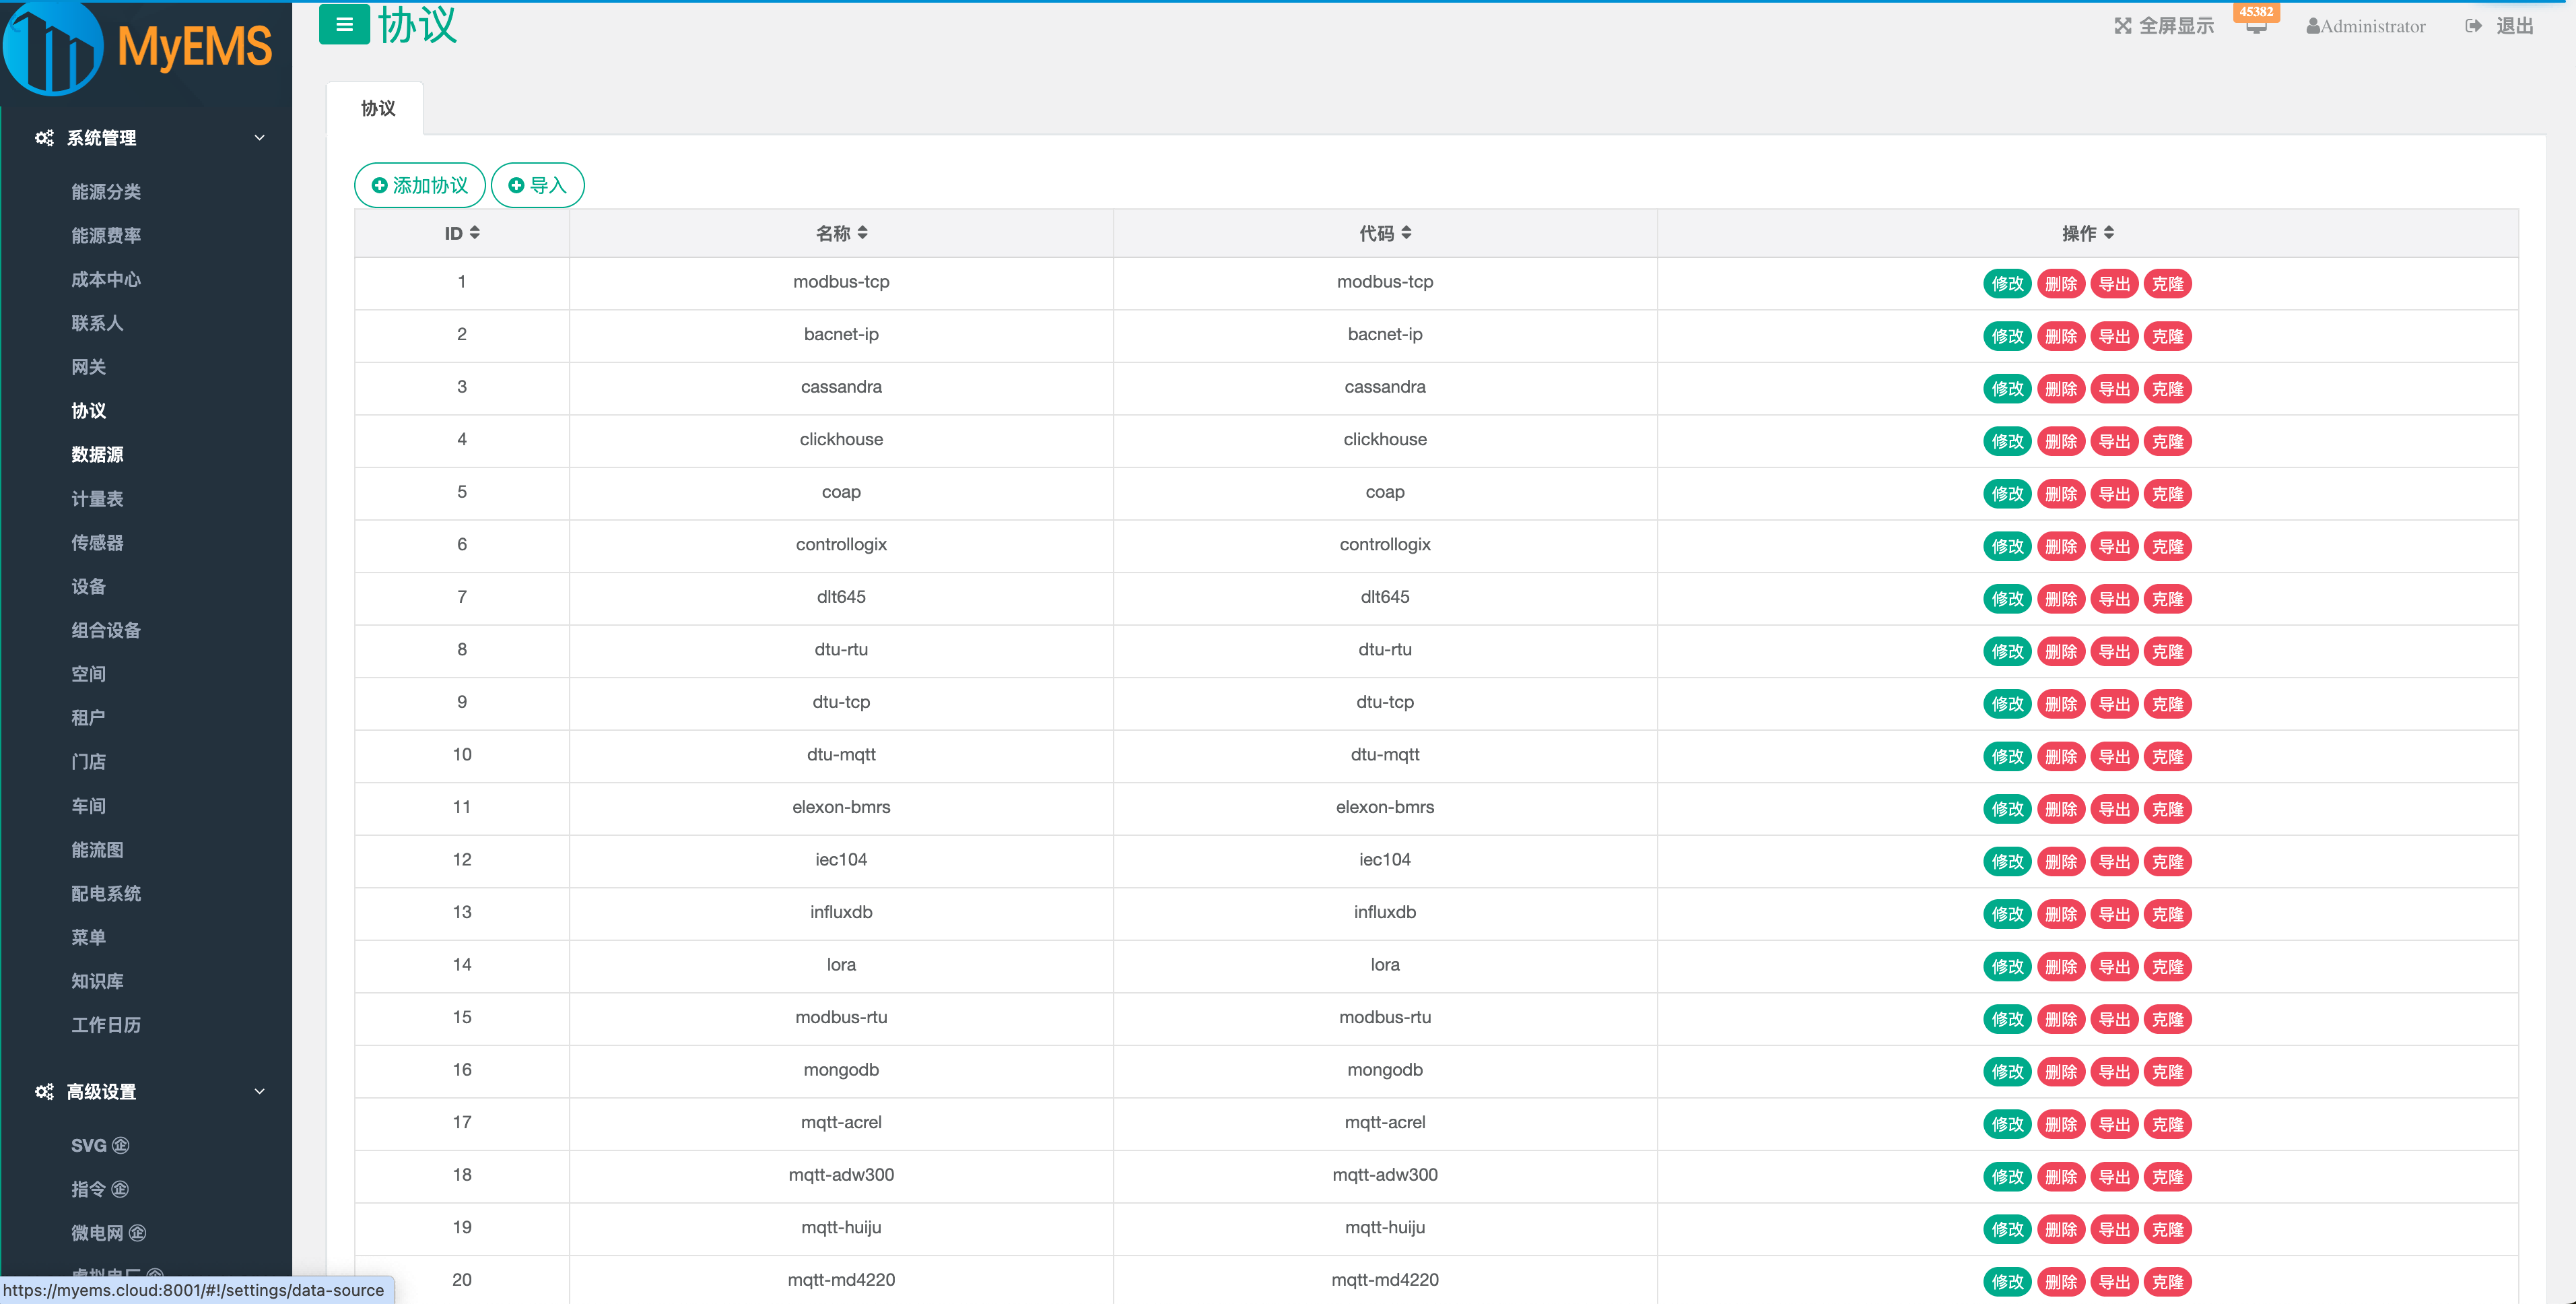The image size is (2576, 1304).
Task: Click the Advanced Settings gears icon
Action: tap(44, 1092)
